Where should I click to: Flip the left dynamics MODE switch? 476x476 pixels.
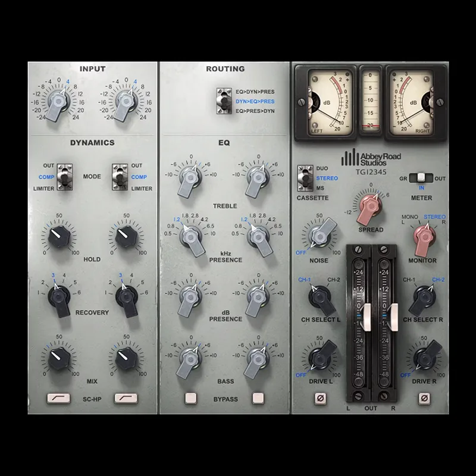(65, 177)
